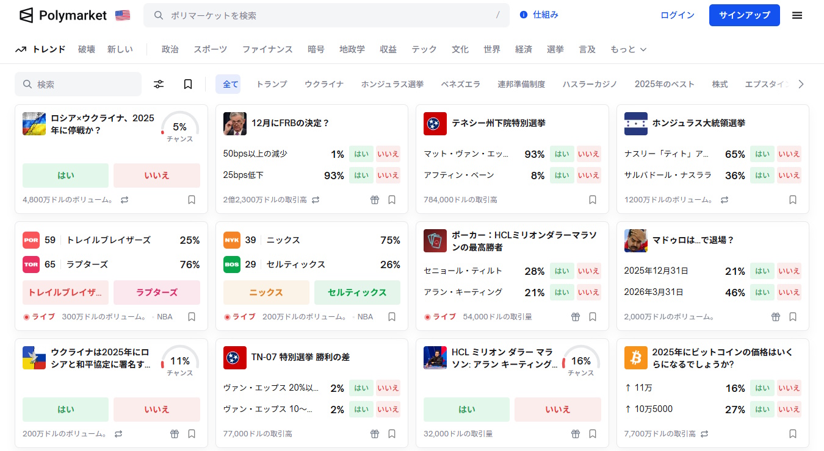Expand the もっと dropdown menu
The width and height of the screenshot is (824, 451).
coord(628,49)
